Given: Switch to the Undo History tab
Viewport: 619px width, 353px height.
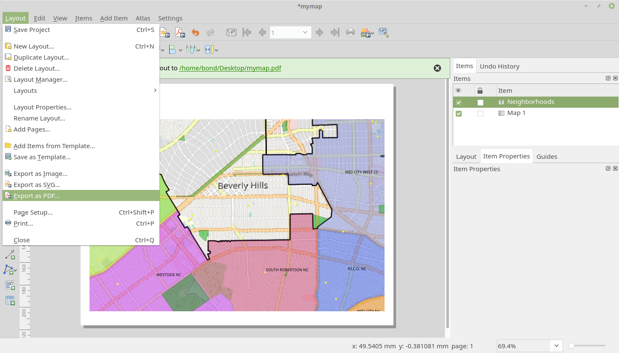Looking at the screenshot, I should 499,66.
